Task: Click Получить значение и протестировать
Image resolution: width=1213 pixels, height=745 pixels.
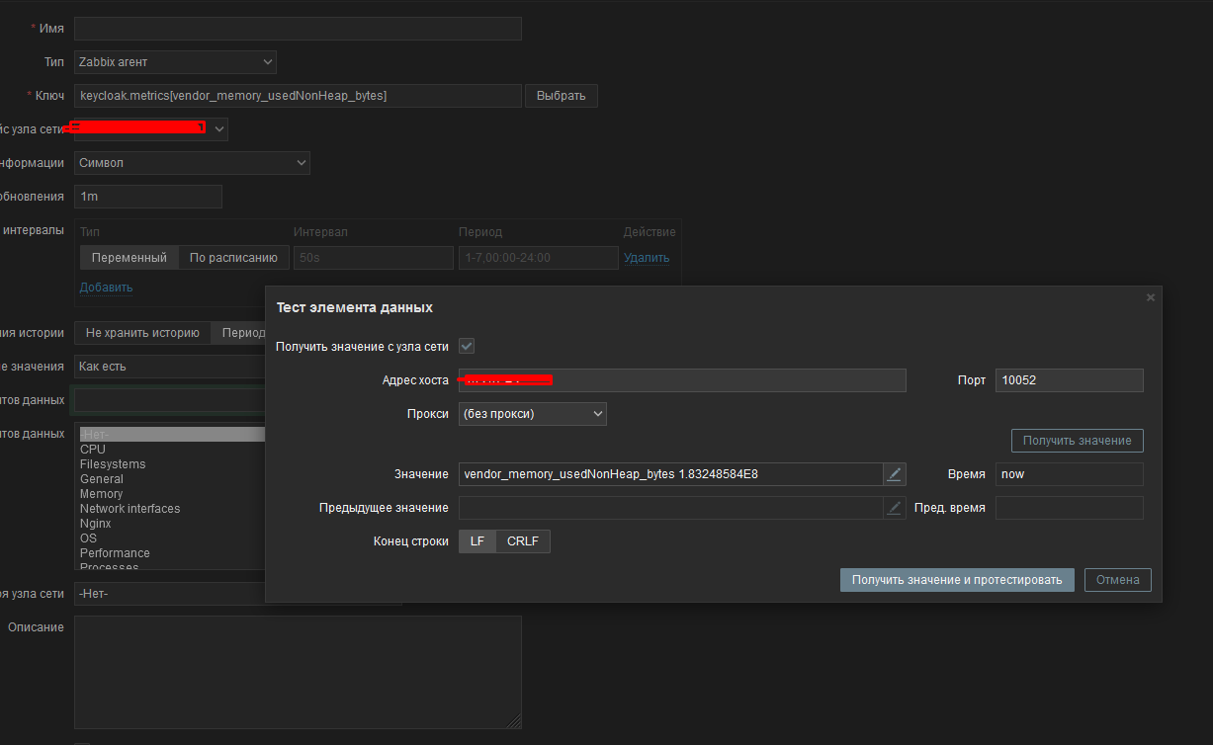Action: point(956,580)
